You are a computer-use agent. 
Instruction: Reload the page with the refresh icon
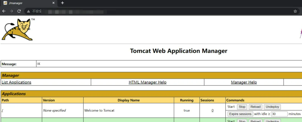[x=19, y=11]
